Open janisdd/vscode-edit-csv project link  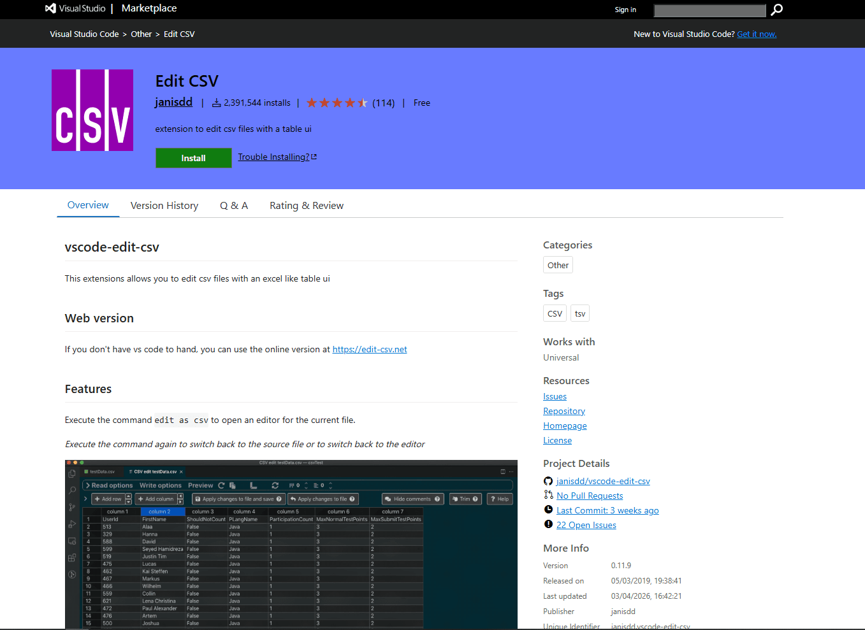point(603,481)
